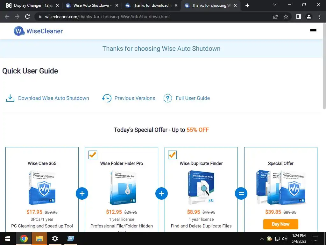
Task: Open a new browser tab
Action: (247, 5)
